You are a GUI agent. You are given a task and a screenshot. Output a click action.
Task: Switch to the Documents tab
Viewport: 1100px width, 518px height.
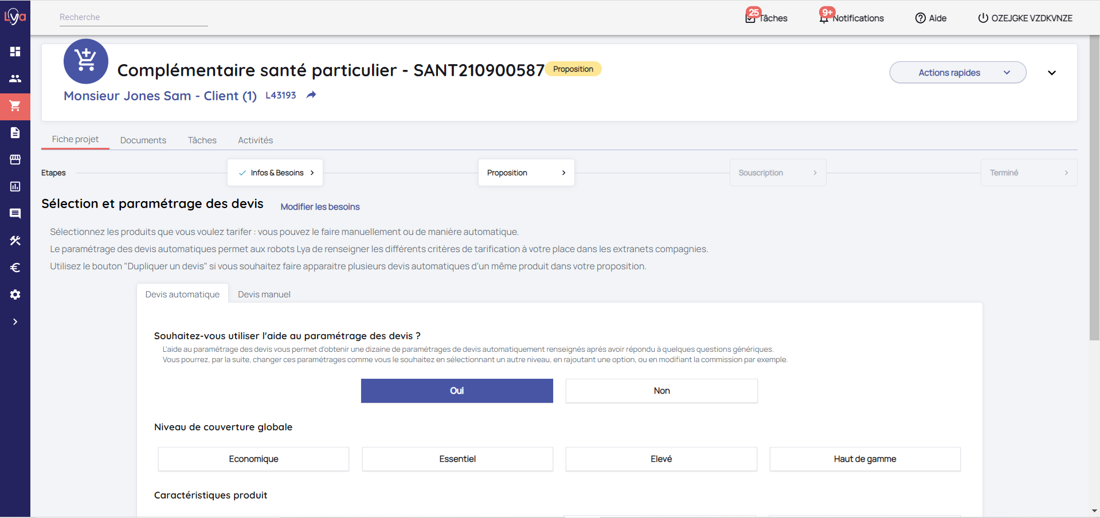[x=143, y=140]
